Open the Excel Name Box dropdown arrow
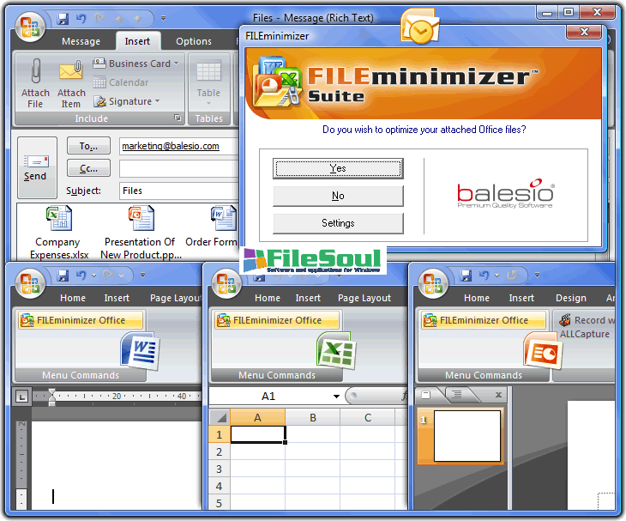 pos(337,397)
